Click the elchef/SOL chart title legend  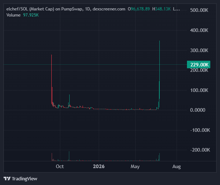pos(66,9)
